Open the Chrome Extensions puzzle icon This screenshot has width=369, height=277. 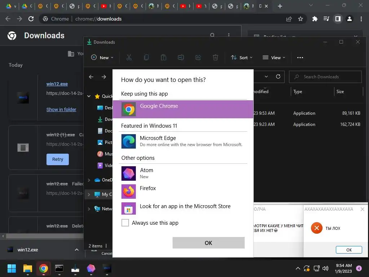coord(315,19)
